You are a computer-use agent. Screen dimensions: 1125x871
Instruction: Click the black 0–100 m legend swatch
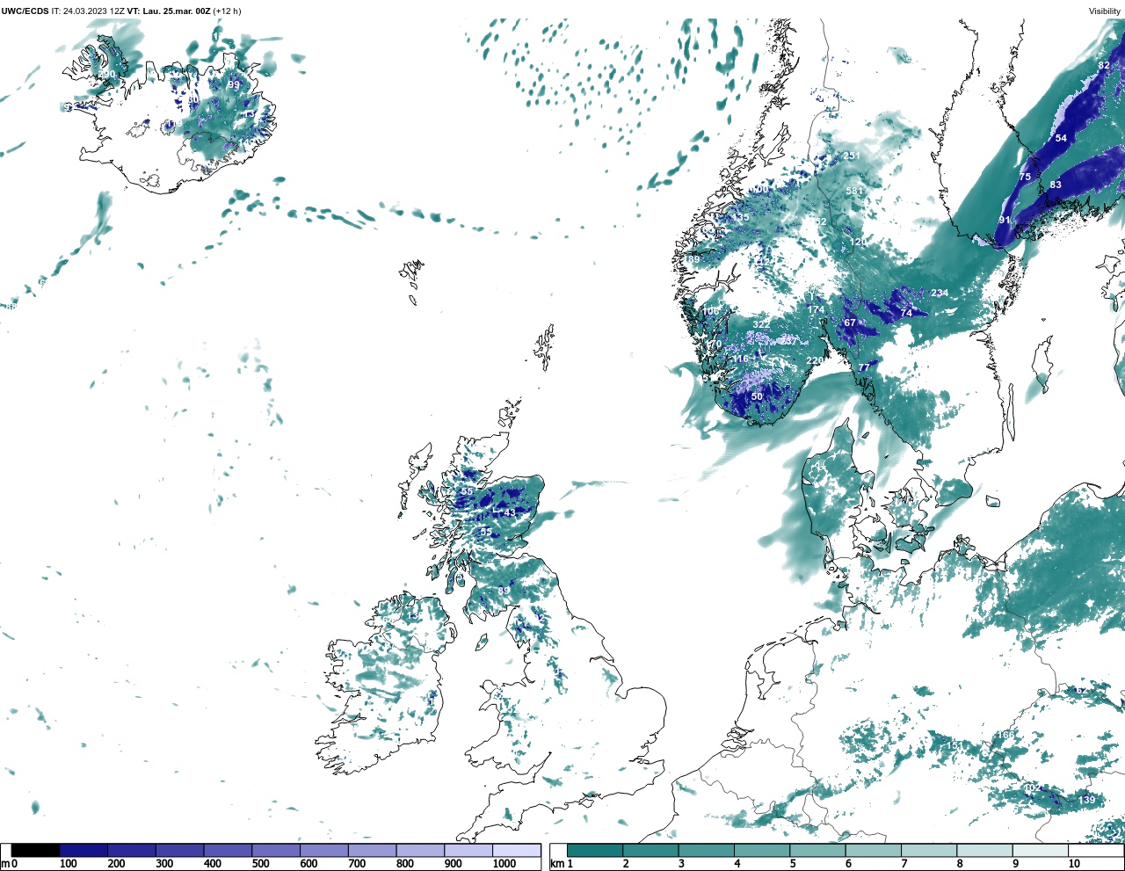(35, 851)
